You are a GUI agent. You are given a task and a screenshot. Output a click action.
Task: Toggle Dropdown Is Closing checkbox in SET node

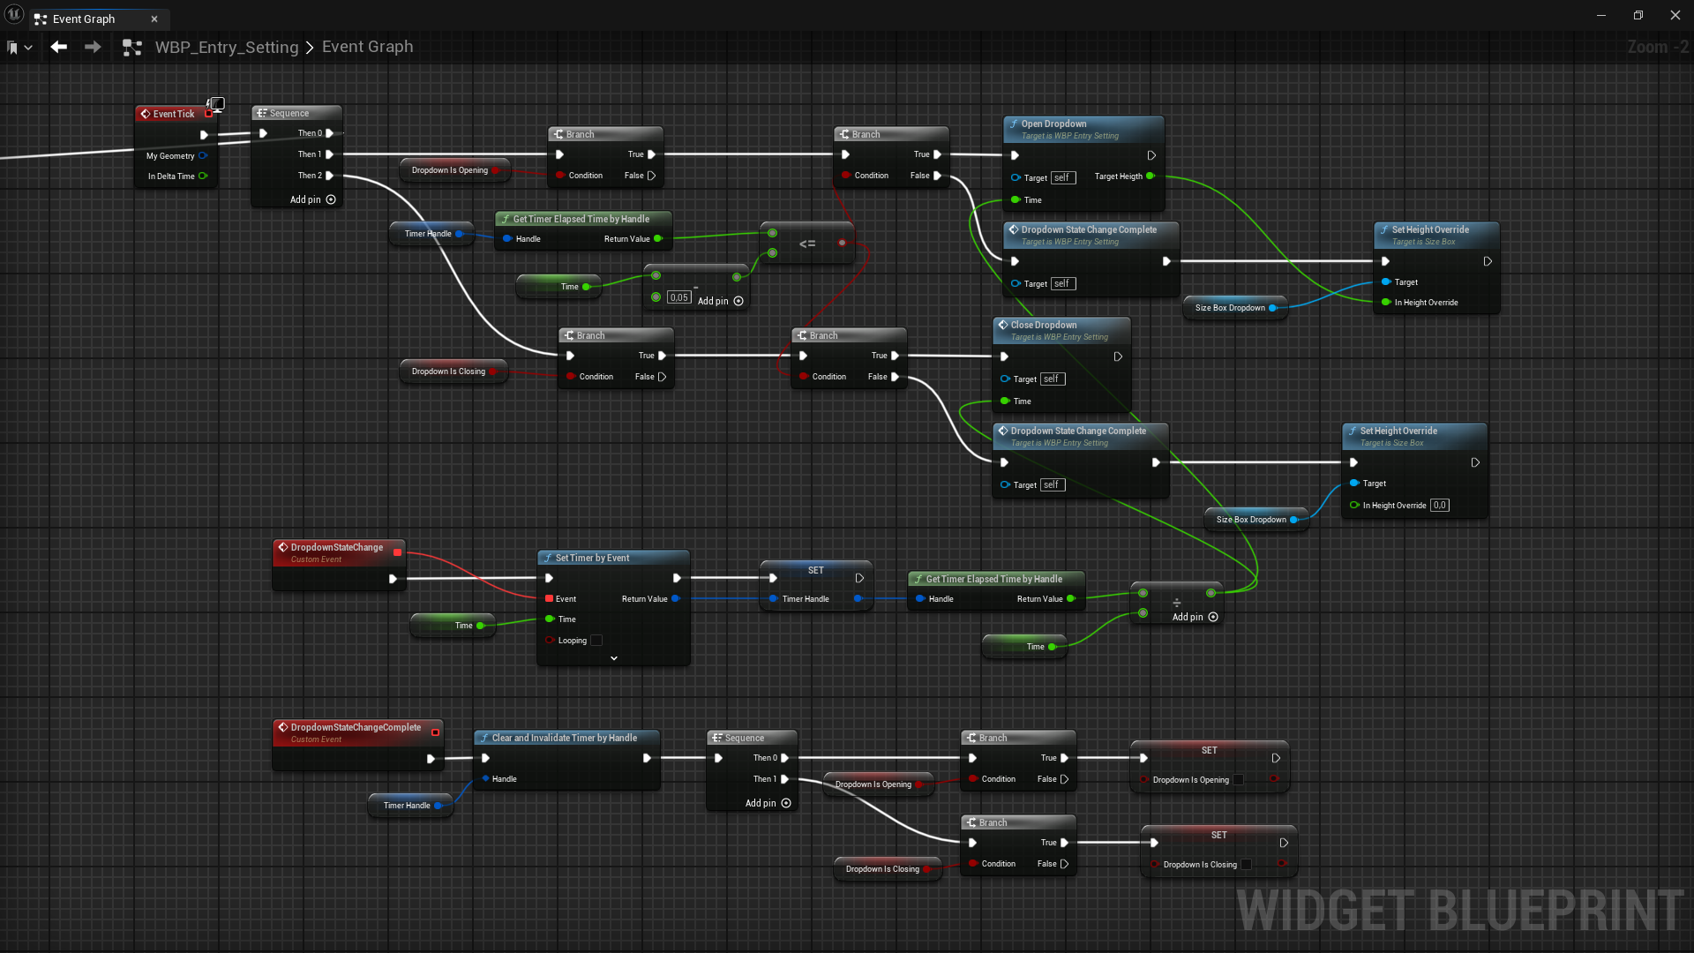1246,865
